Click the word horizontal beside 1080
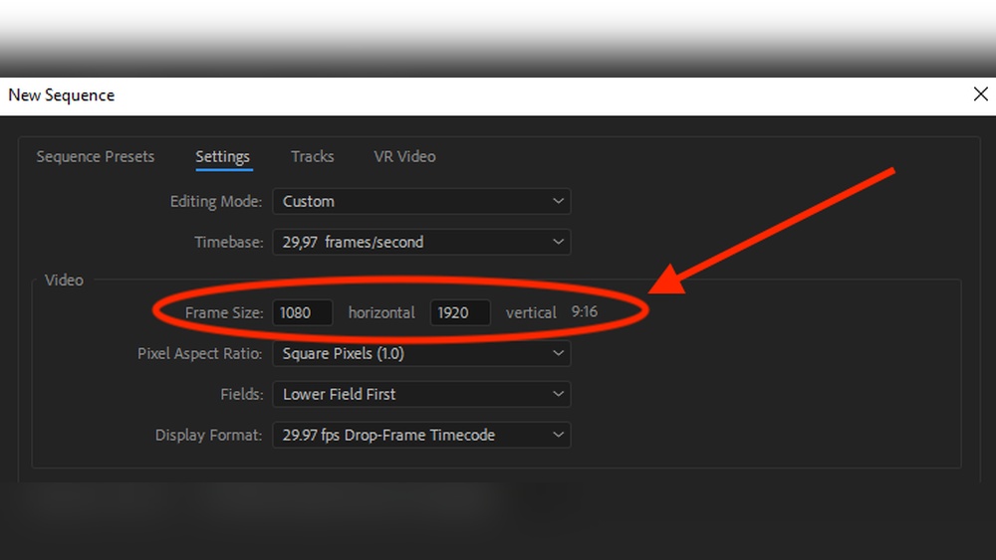Viewport: 996px width, 560px height. (x=381, y=312)
